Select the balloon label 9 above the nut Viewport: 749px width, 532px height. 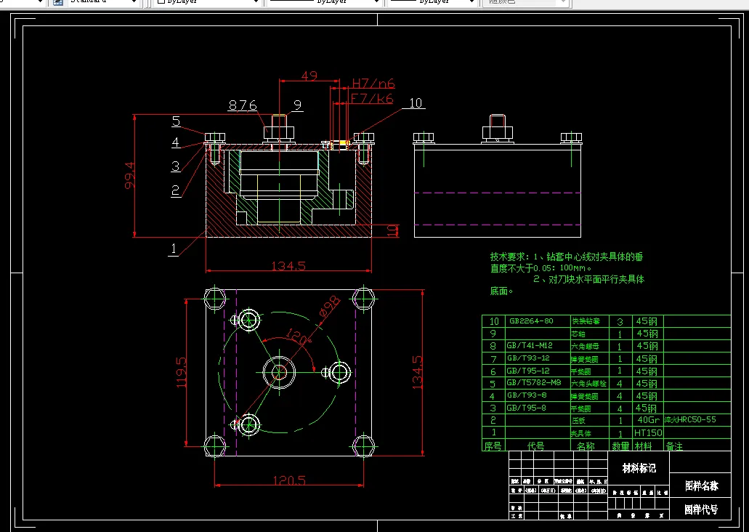pos(298,105)
